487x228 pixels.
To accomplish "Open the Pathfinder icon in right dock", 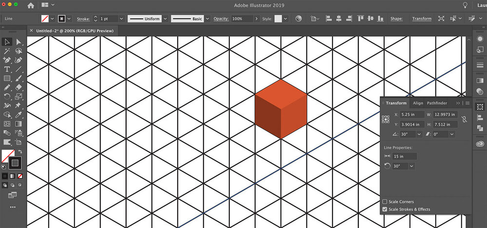I will [480, 128].
